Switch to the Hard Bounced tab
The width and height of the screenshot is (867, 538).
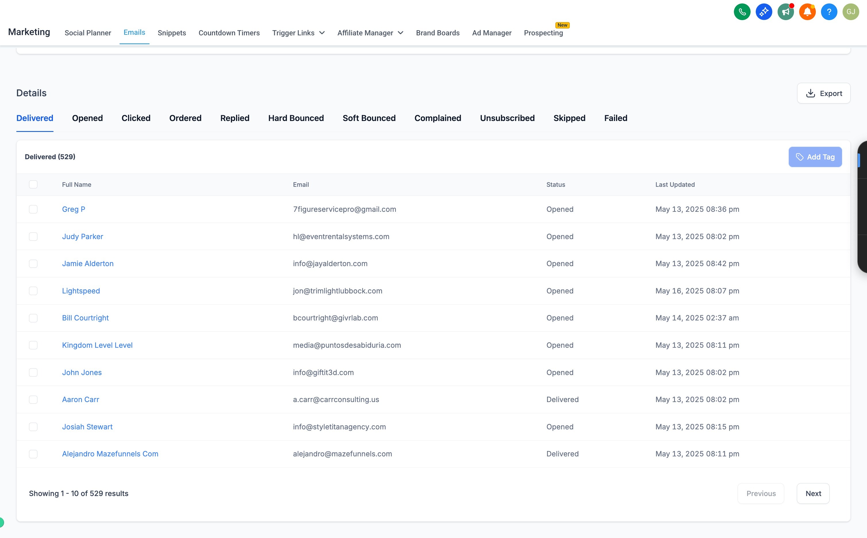point(296,118)
